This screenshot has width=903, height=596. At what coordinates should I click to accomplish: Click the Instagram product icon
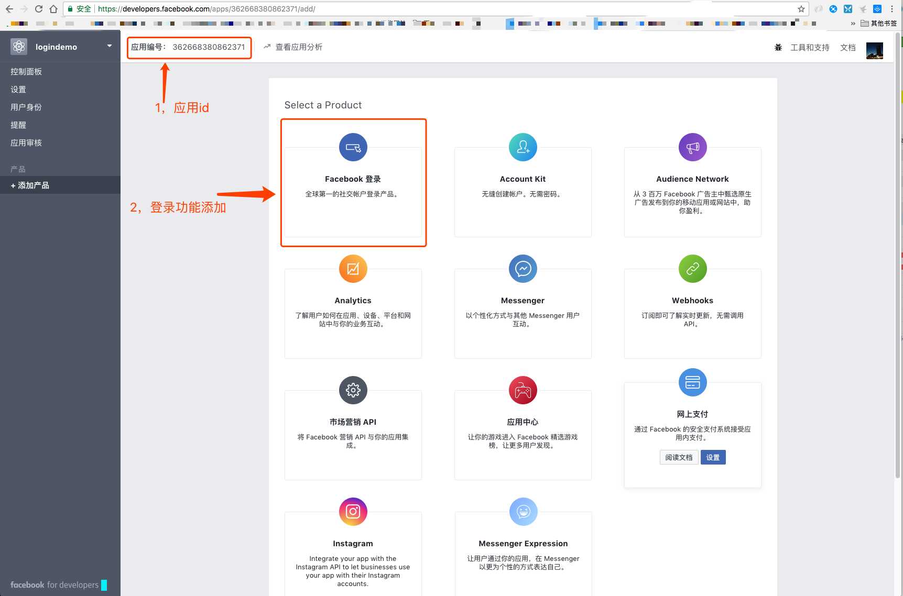point(353,512)
